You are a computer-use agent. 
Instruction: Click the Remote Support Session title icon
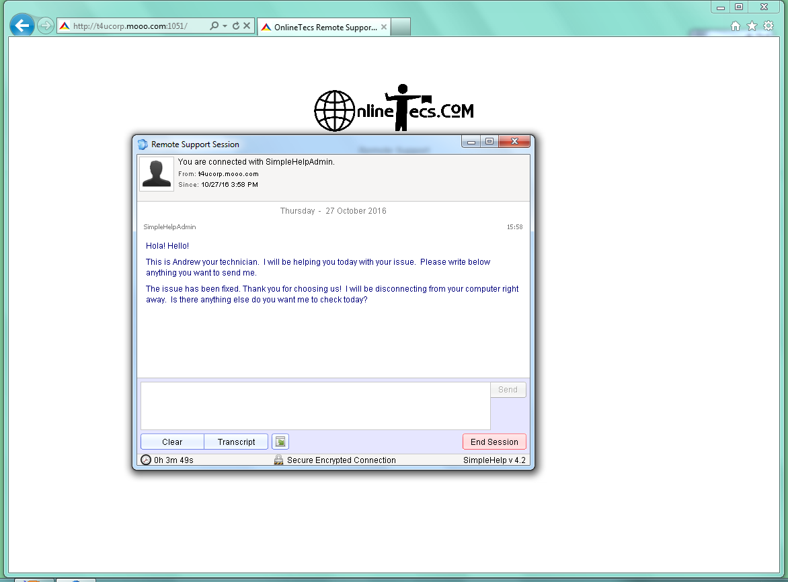pyautogui.click(x=143, y=144)
